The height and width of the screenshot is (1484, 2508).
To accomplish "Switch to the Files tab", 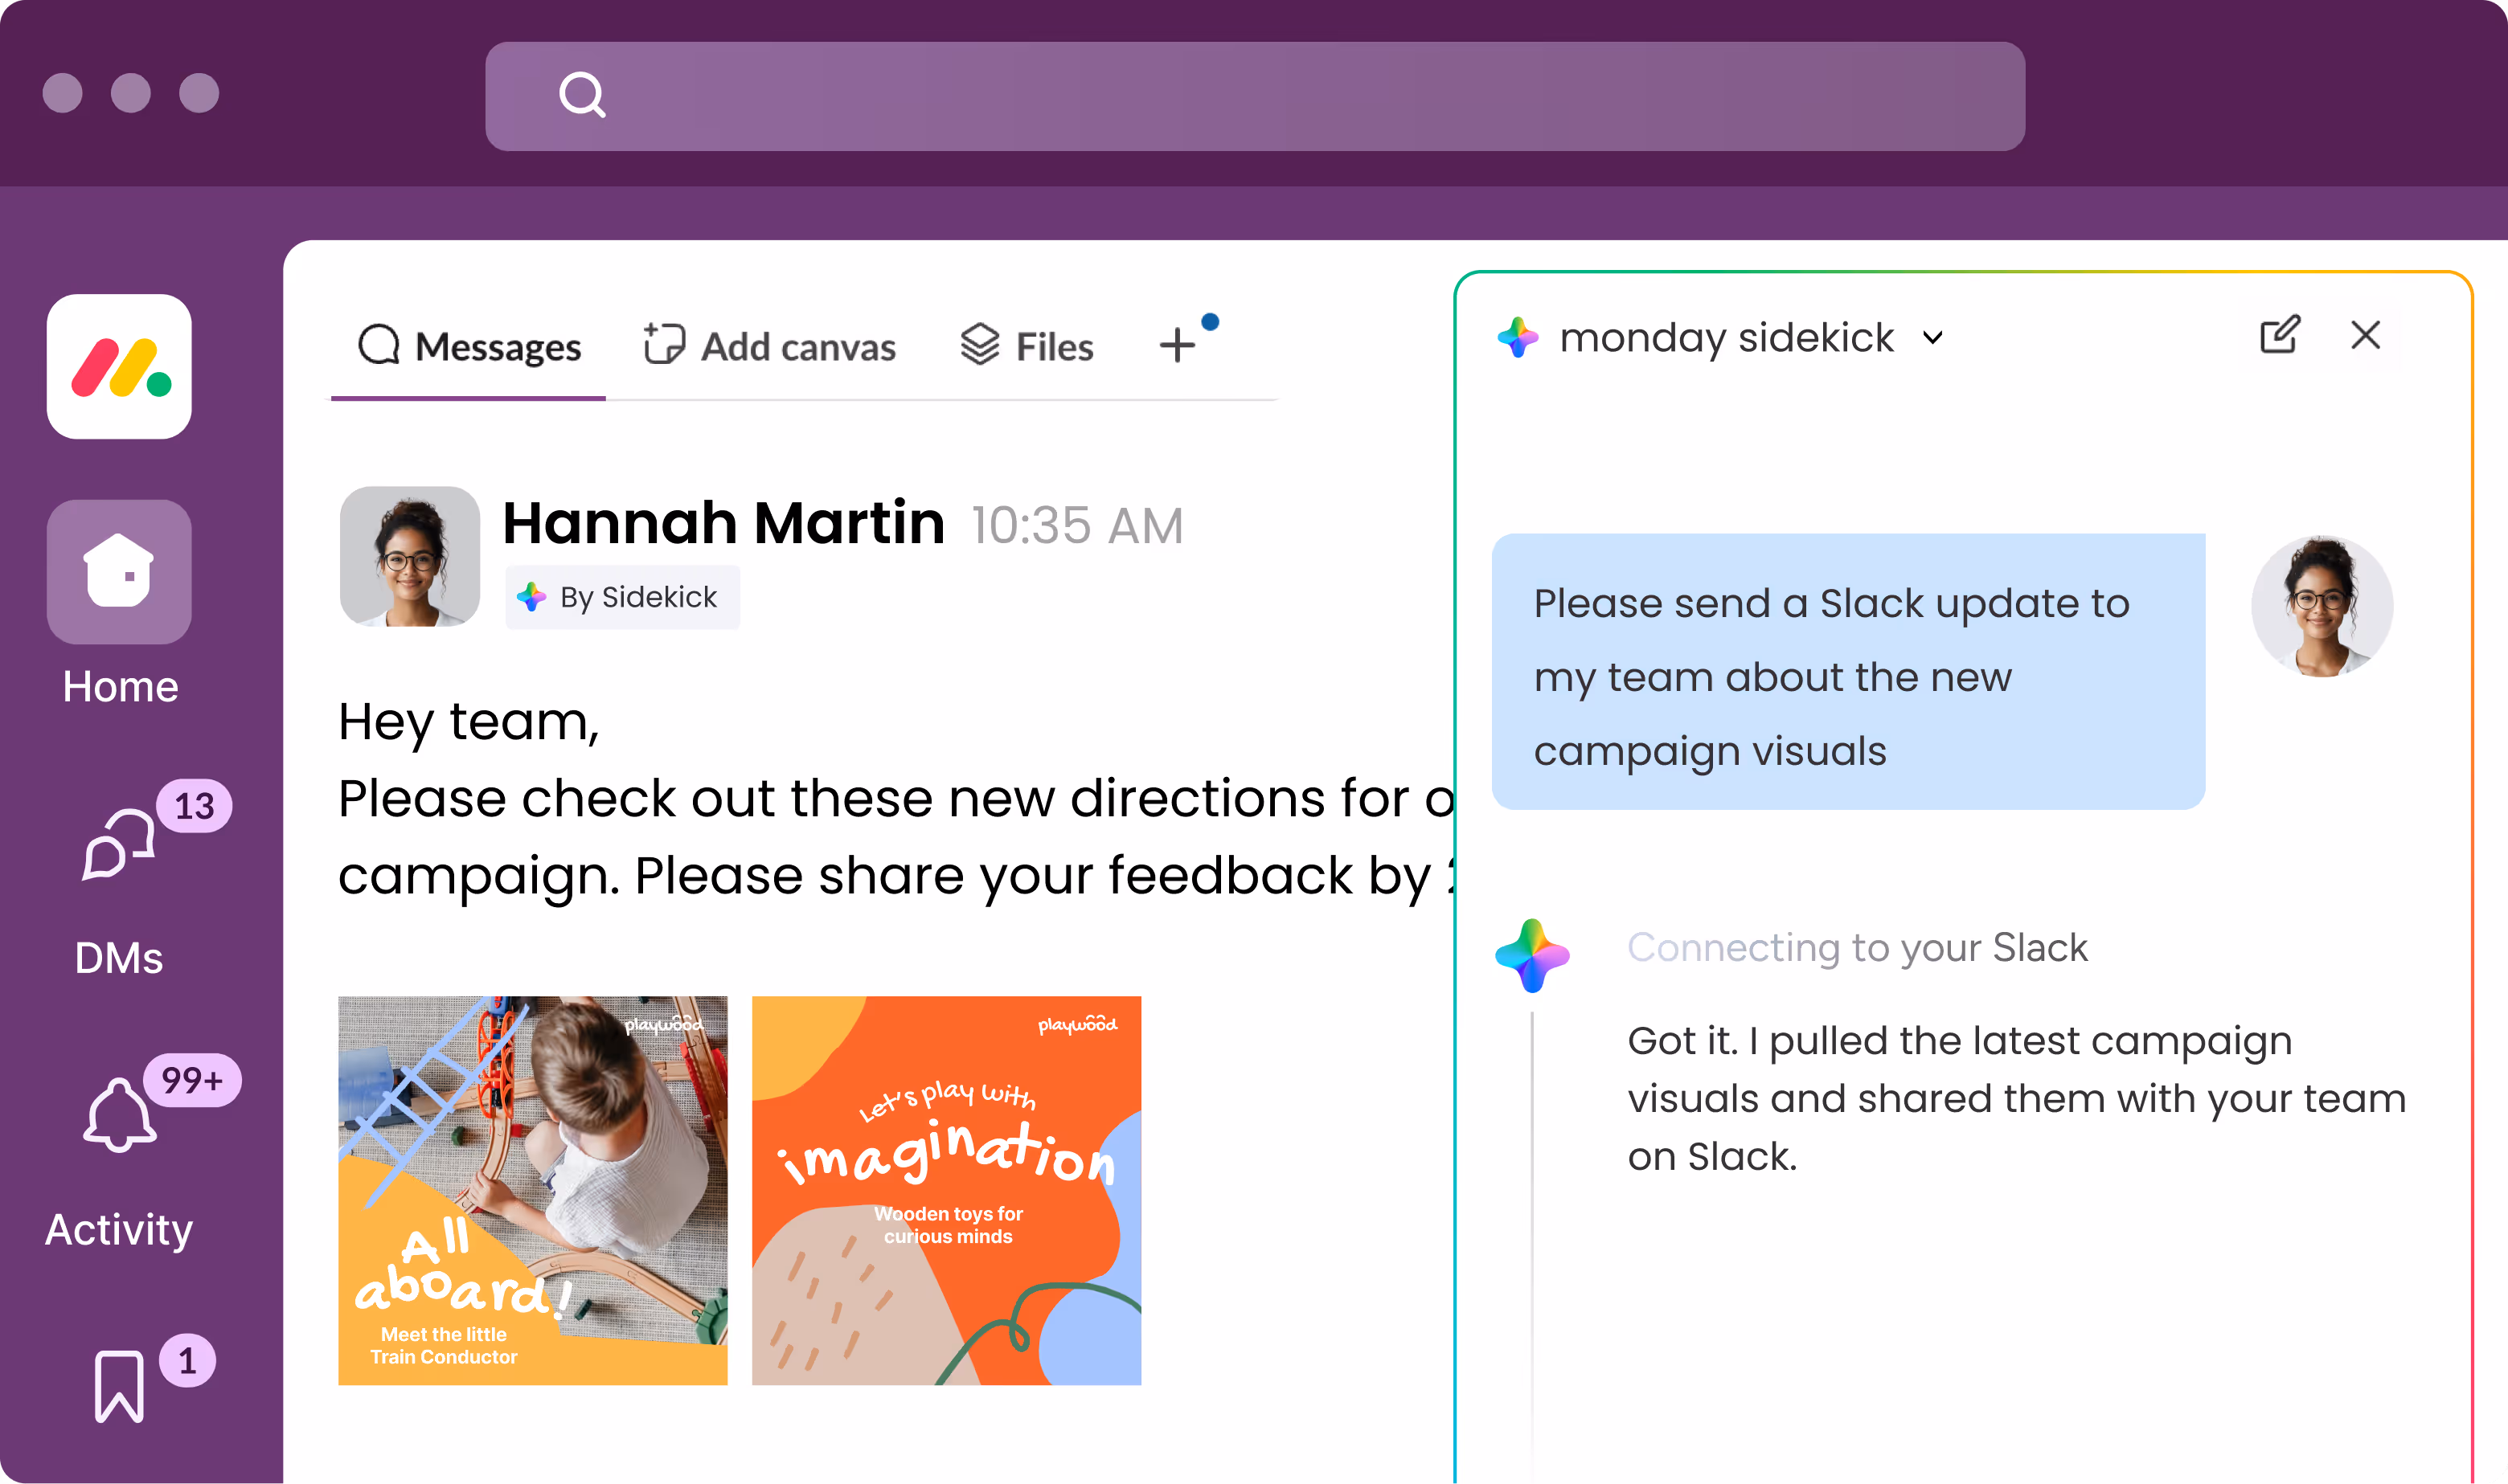I will (1027, 346).
